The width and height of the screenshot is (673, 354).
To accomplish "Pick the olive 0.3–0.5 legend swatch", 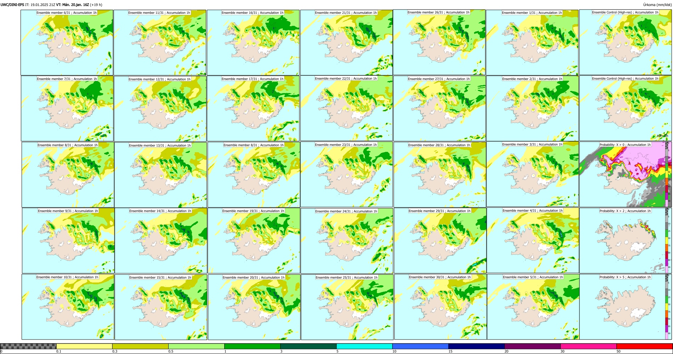I will click(140, 346).
